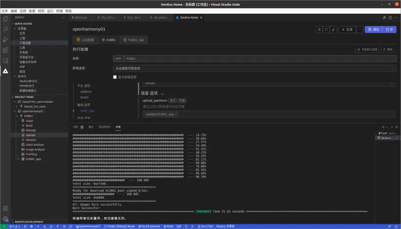Screen dimensions: 401x229
Task: Remove the partition:hi3861_app tag
Action: [x=176, y=114]
